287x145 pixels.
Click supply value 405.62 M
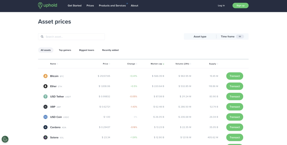[x=213, y=137]
